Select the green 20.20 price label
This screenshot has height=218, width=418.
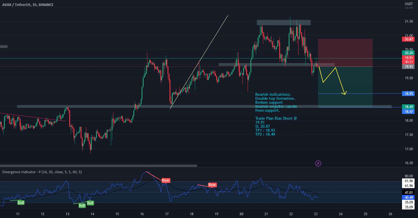pos(408,53)
